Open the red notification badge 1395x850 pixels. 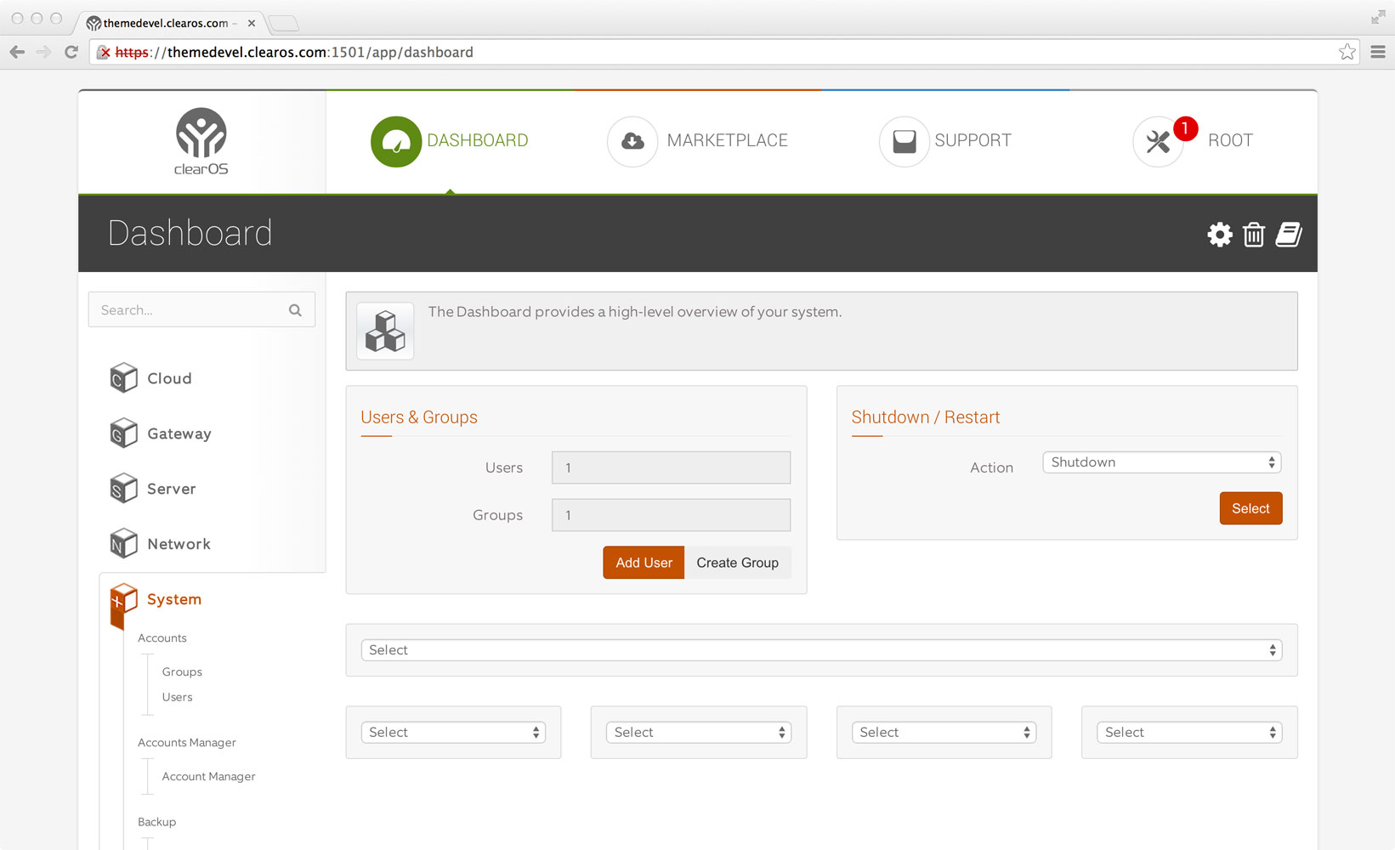[1185, 128]
